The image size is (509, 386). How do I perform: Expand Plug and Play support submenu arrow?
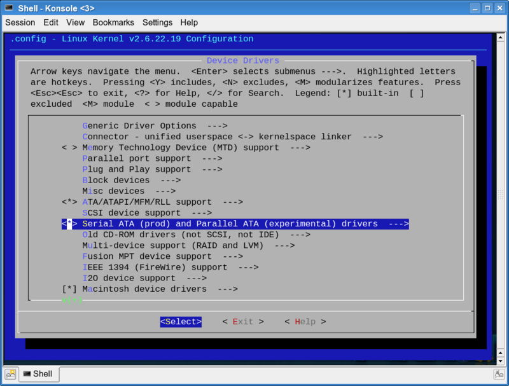point(212,169)
